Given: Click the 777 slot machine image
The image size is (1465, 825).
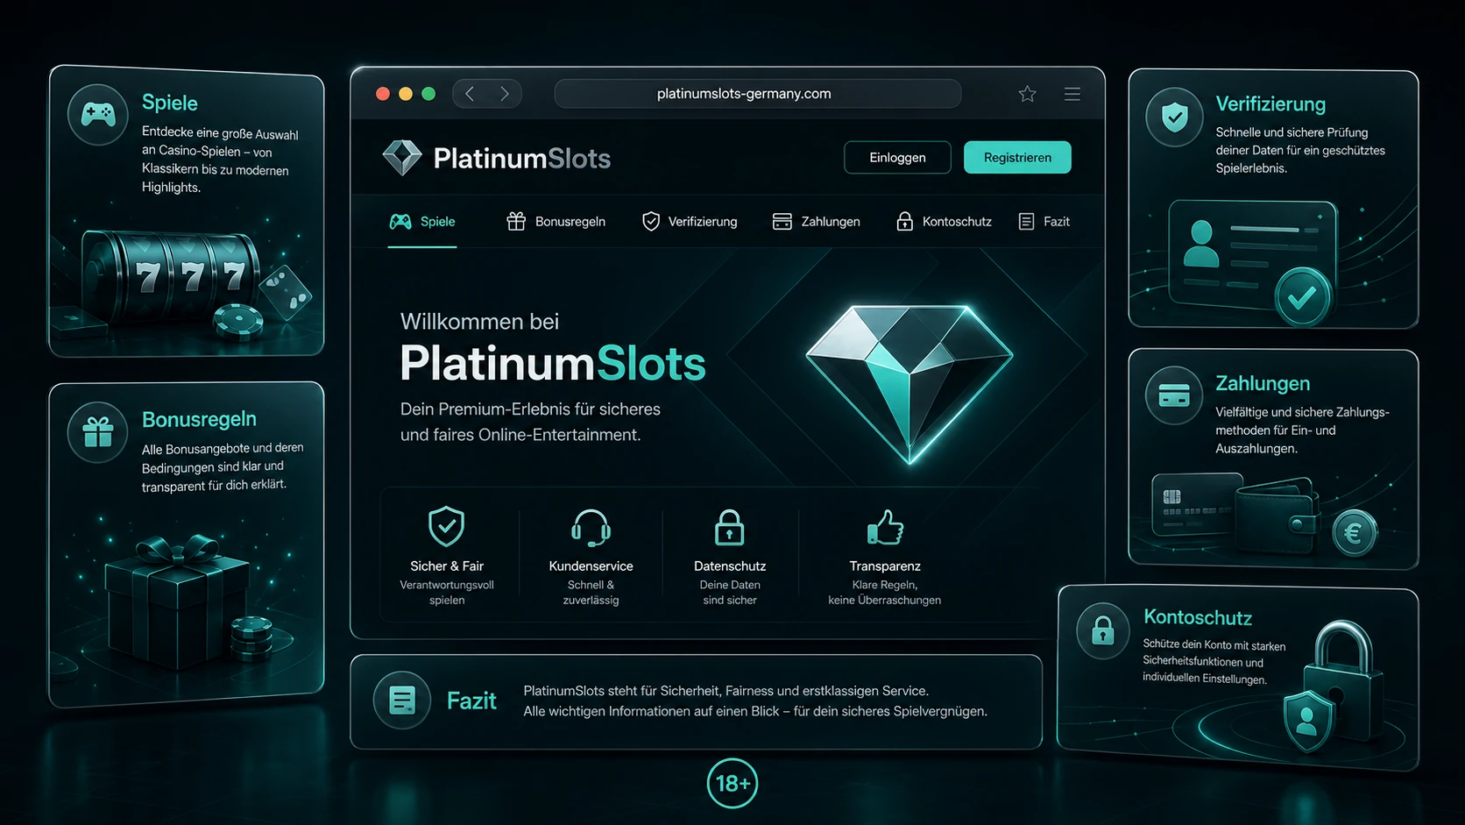Looking at the screenshot, I should click(171, 278).
